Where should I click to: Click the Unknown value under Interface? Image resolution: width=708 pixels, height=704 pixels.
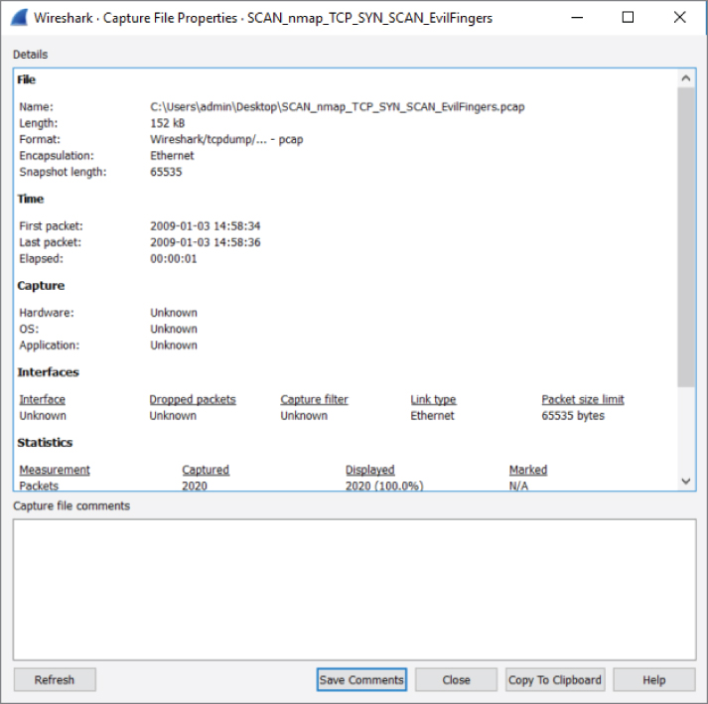[x=43, y=416]
